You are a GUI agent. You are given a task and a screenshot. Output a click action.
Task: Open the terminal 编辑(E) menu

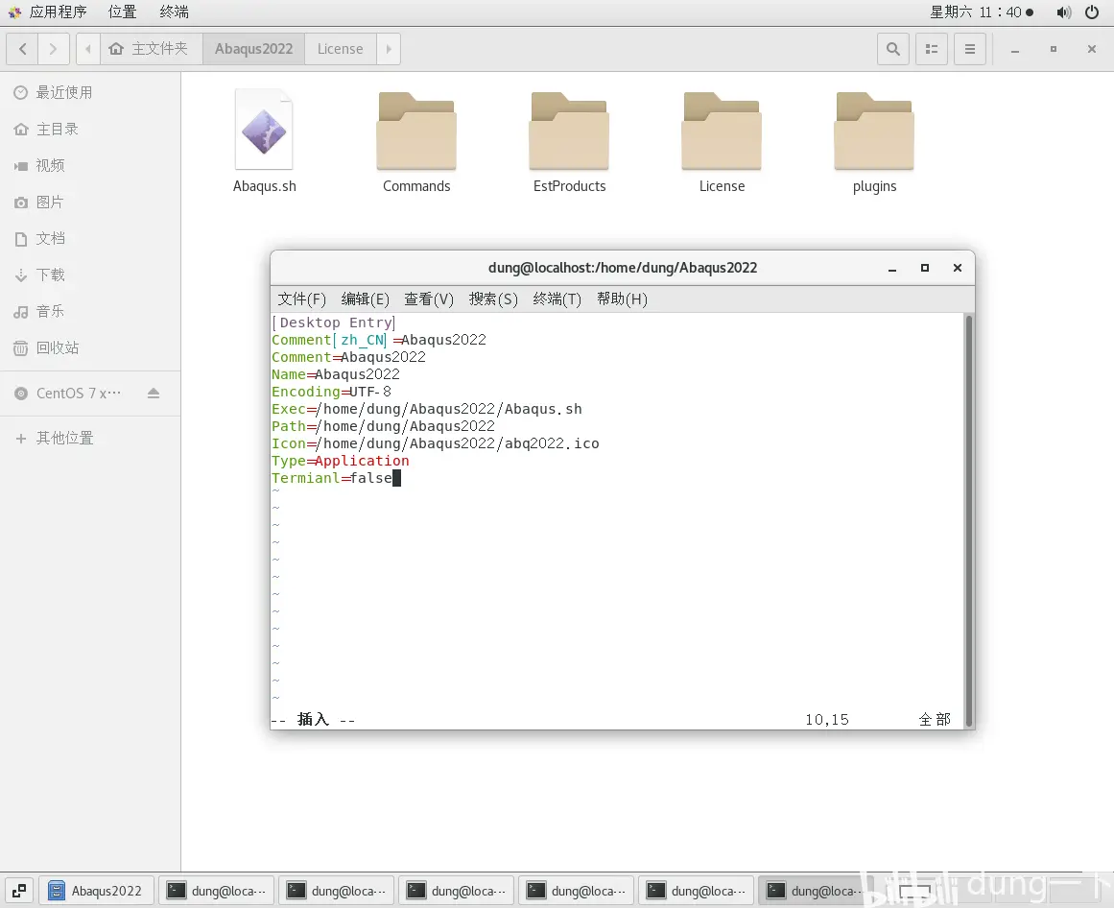click(366, 299)
